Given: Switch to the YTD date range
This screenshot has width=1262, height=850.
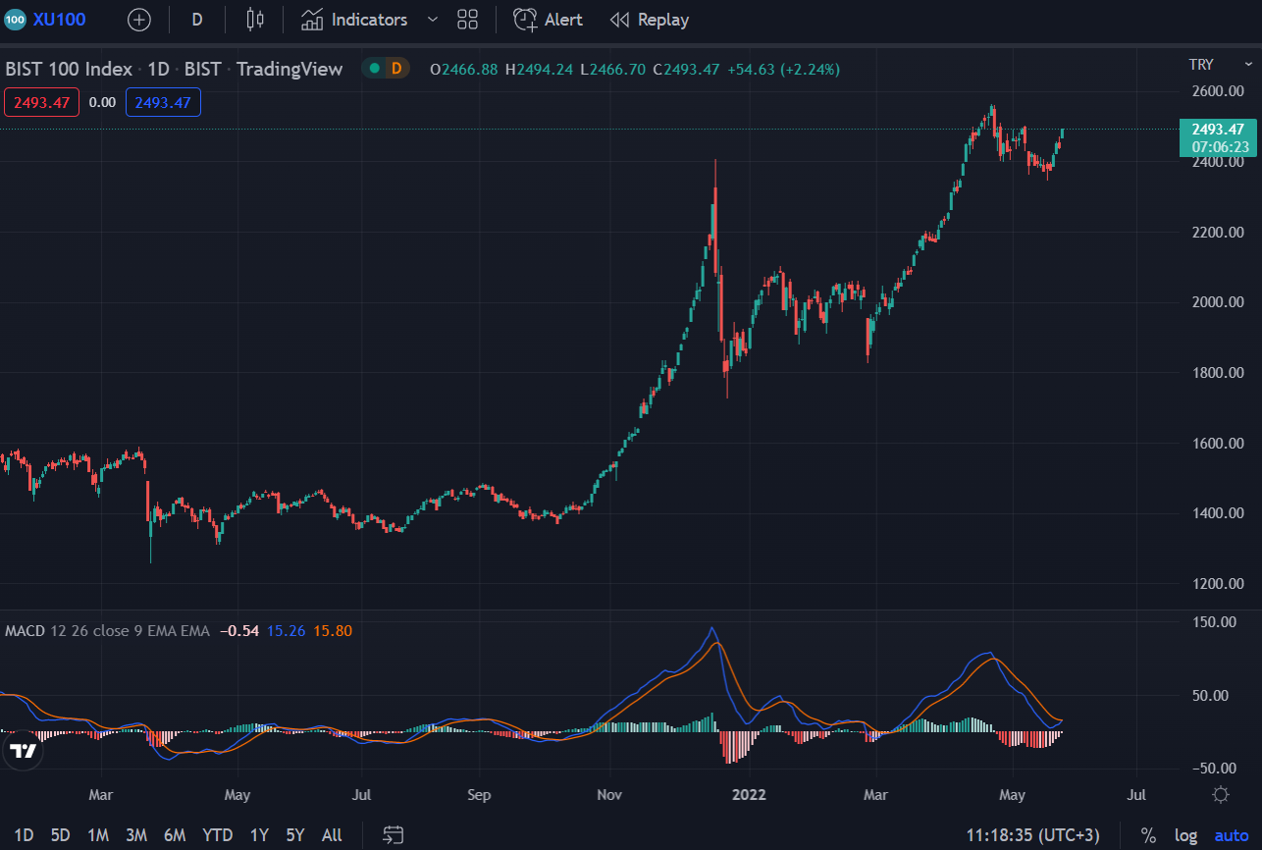Looking at the screenshot, I should pyautogui.click(x=217, y=835).
